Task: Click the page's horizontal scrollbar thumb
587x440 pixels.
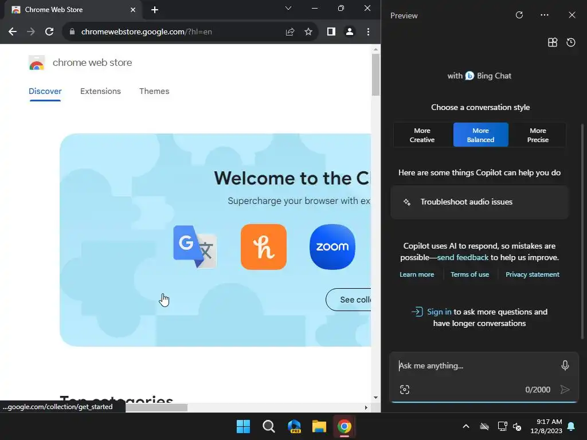Action: [156, 407]
